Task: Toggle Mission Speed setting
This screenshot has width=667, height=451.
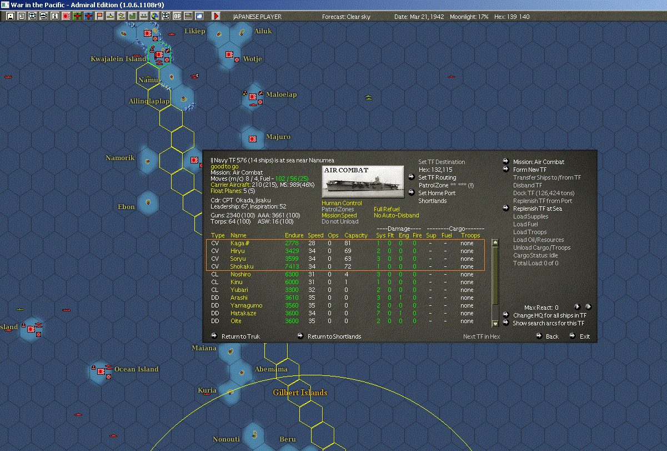Action: coord(339,215)
